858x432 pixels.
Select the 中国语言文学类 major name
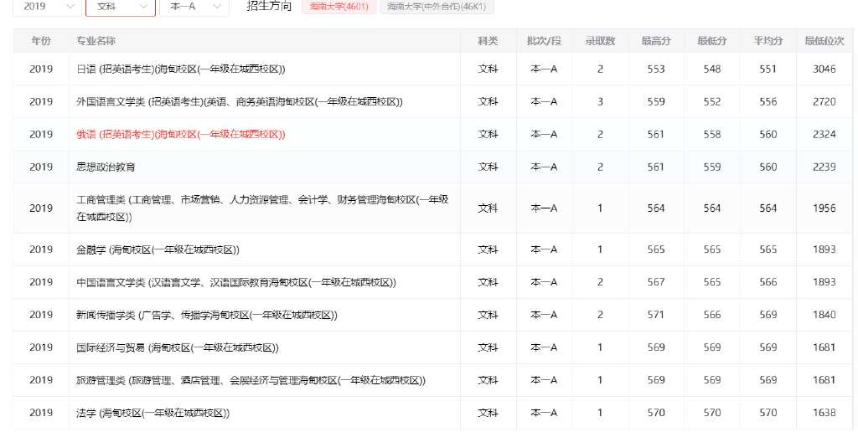[235, 283]
